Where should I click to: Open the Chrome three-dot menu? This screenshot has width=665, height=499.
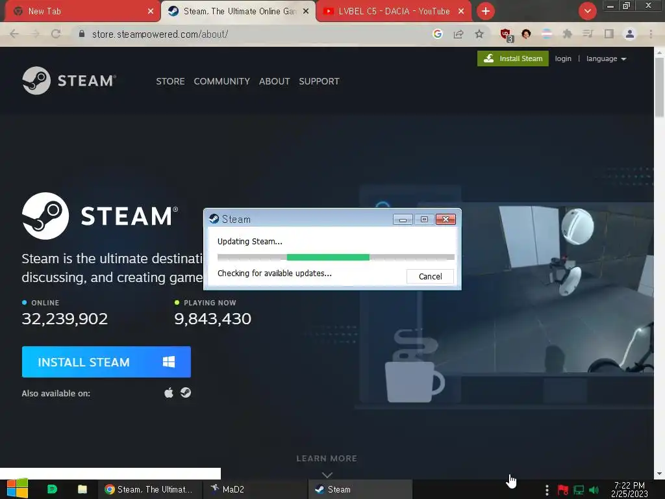coord(651,34)
